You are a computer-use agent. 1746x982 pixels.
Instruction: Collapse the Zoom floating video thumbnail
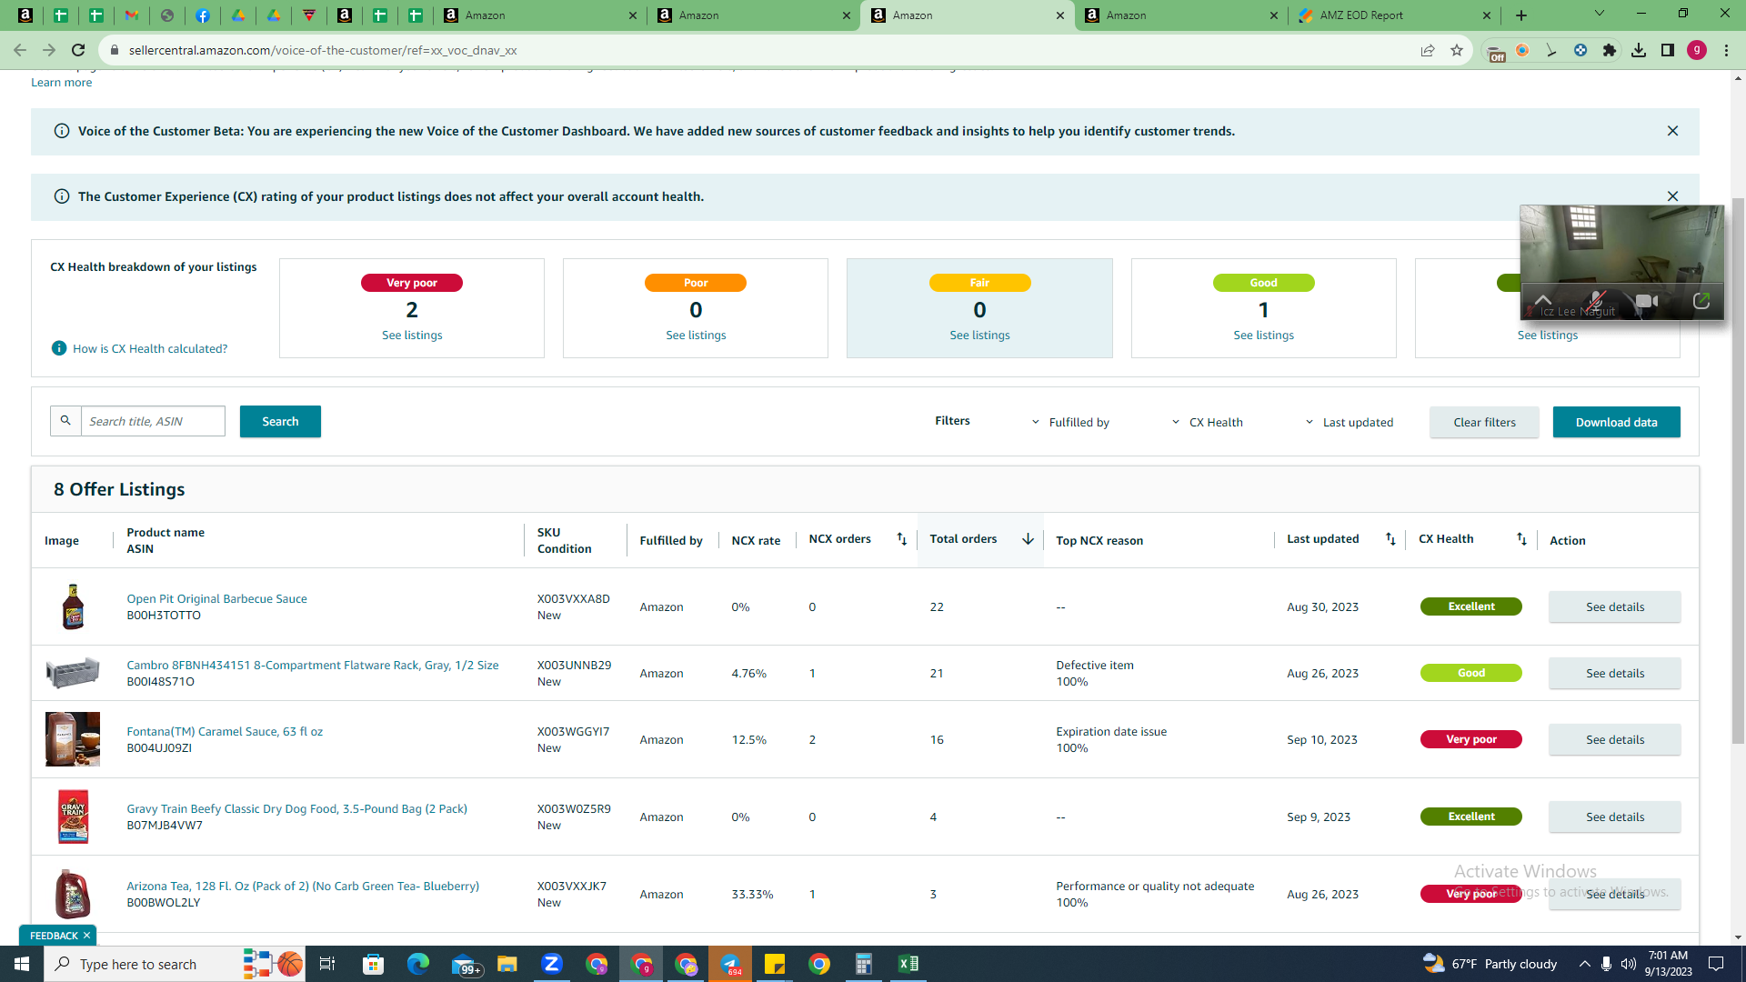click(x=1543, y=300)
